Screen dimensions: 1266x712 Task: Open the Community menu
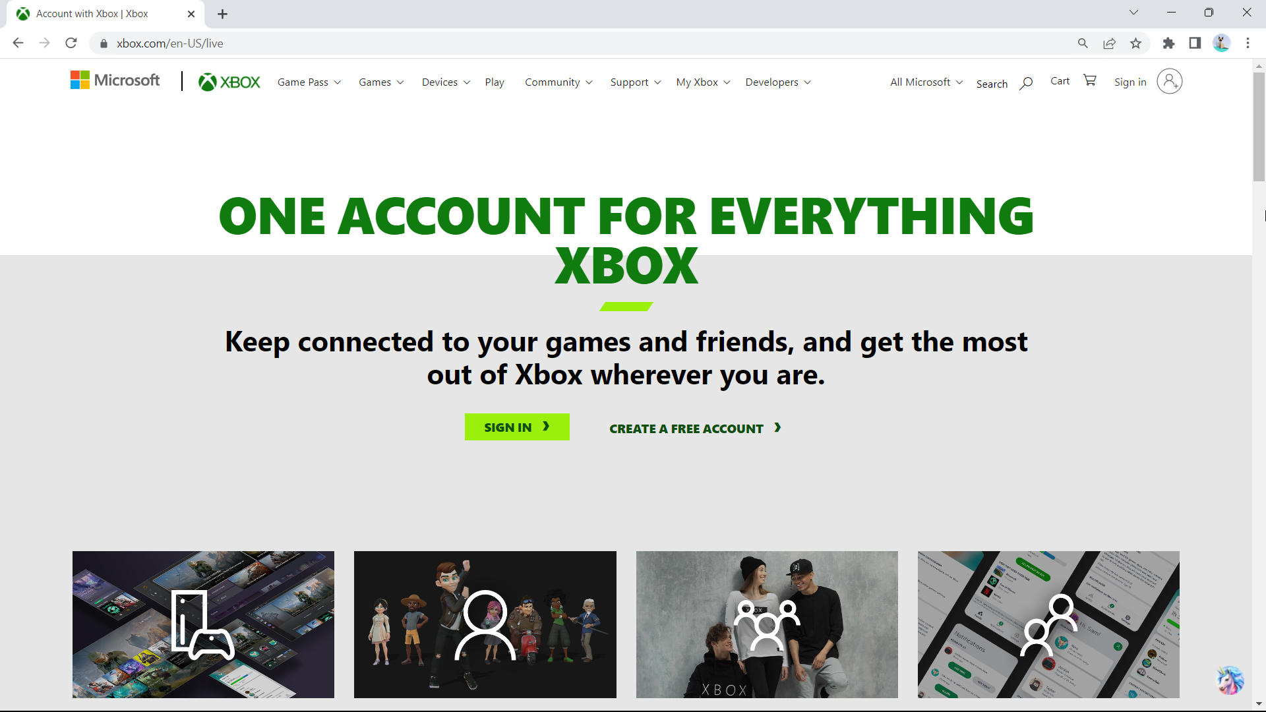(558, 82)
